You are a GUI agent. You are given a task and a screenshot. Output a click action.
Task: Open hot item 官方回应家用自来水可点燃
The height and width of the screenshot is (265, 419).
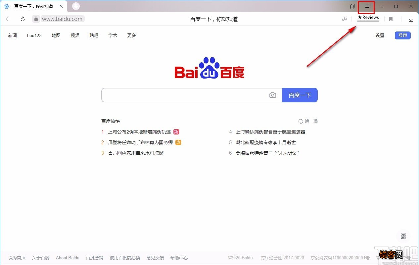coord(136,153)
